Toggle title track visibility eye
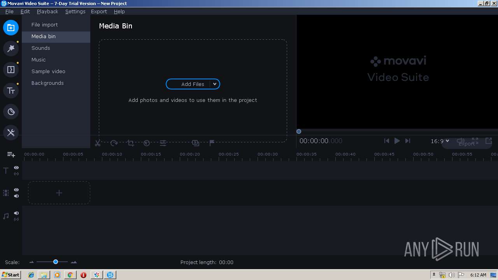The height and width of the screenshot is (280, 498). click(x=16, y=168)
